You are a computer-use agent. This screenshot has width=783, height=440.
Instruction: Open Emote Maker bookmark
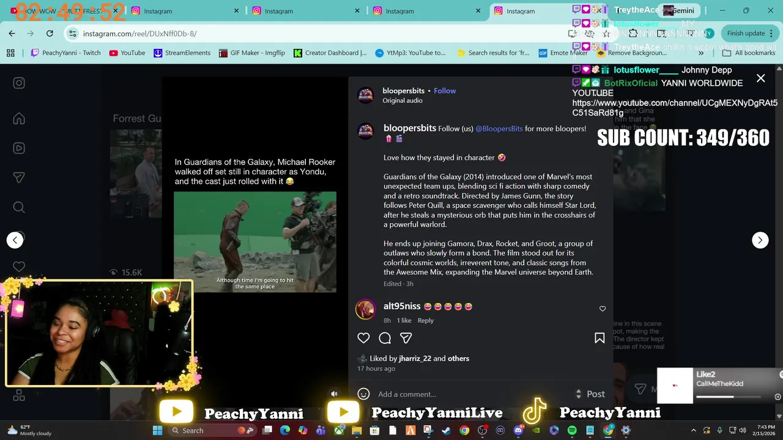tap(563, 53)
